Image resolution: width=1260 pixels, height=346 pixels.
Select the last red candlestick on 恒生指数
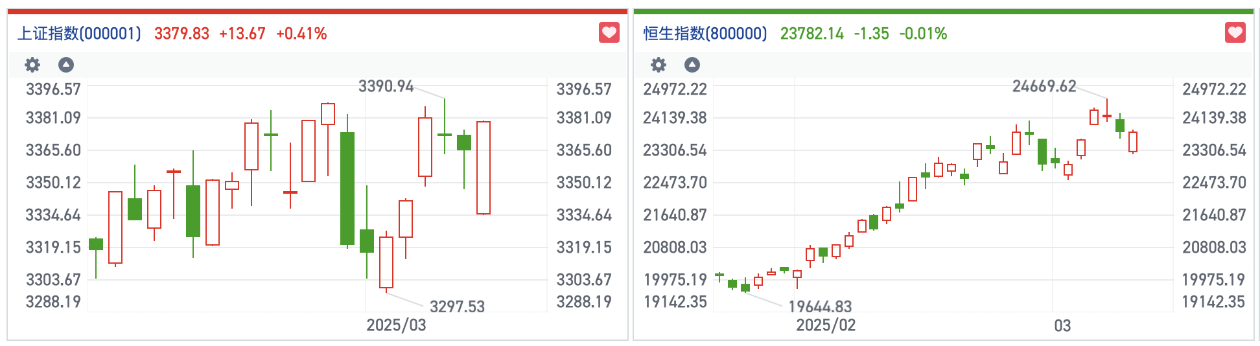click(x=1133, y=142)
